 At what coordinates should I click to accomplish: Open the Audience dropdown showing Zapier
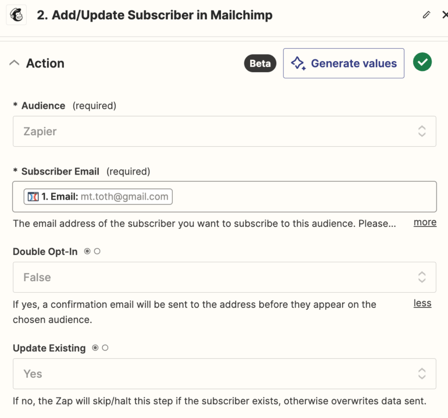coord(225,131)
